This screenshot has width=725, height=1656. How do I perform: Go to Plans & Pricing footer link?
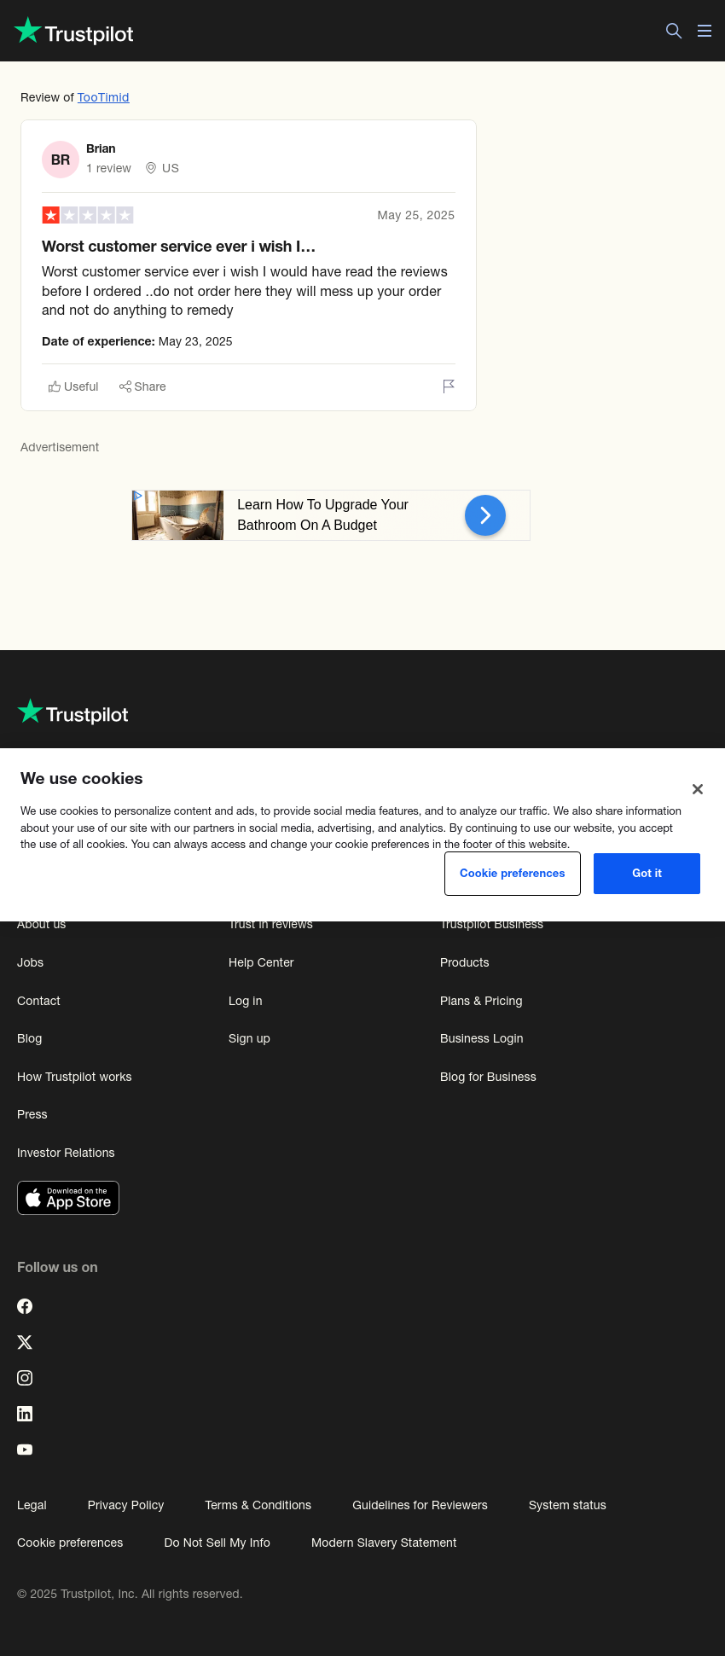481,1001
